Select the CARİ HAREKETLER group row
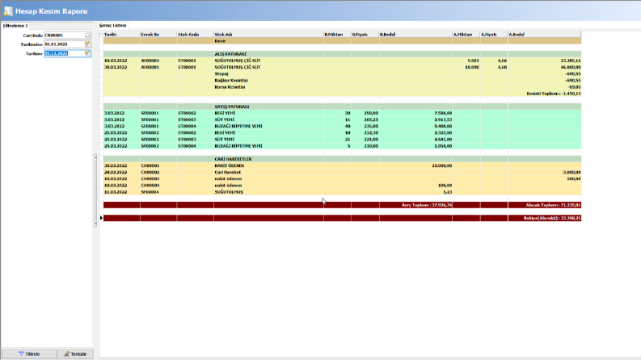Viewport: 641px width, 360px height. pyautogui.click(x=342, y=159)
